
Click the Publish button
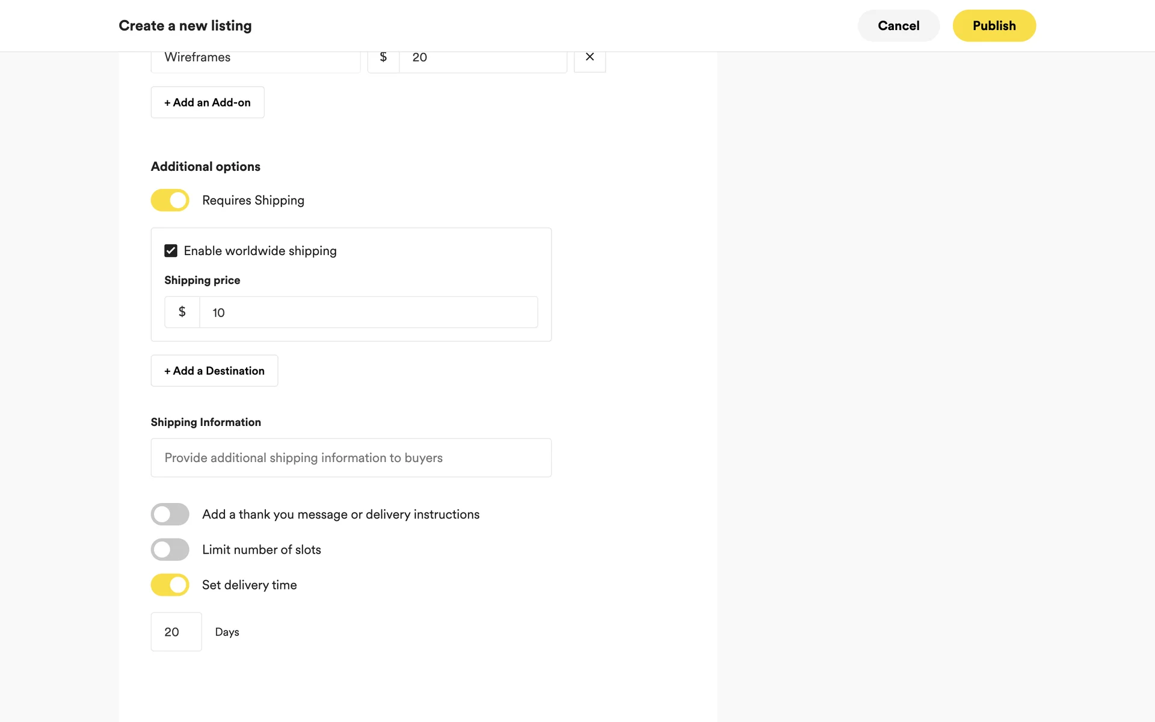[x=994, y=26]
